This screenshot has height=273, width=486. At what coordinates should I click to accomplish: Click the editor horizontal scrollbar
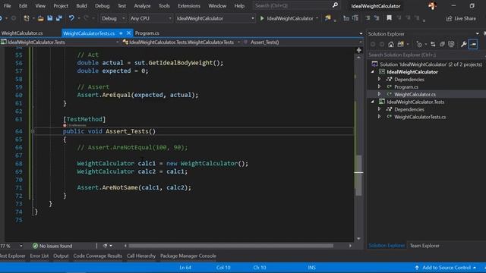(x=231, y=246)
